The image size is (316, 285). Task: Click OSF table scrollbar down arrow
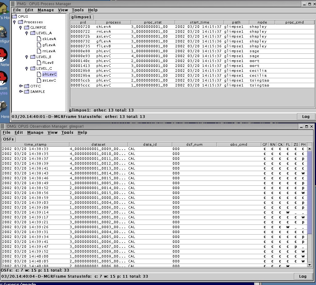[x=310, y=265]
